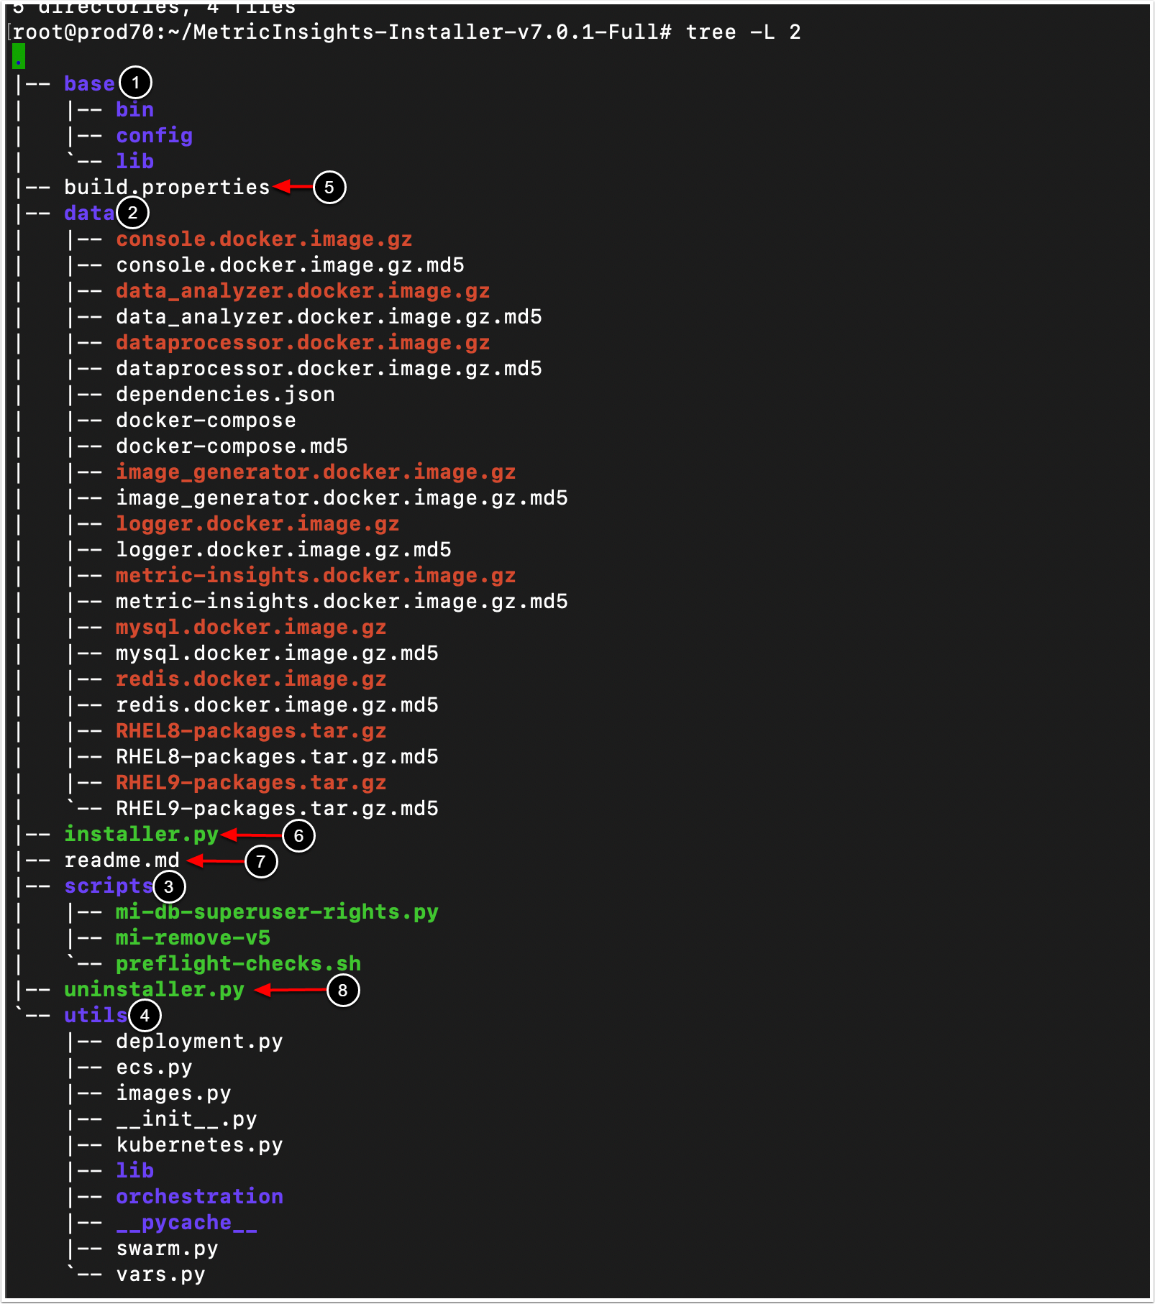1155x1304 pixels.
Task: Click readme.md in the tree output
Action: (122, 860)
